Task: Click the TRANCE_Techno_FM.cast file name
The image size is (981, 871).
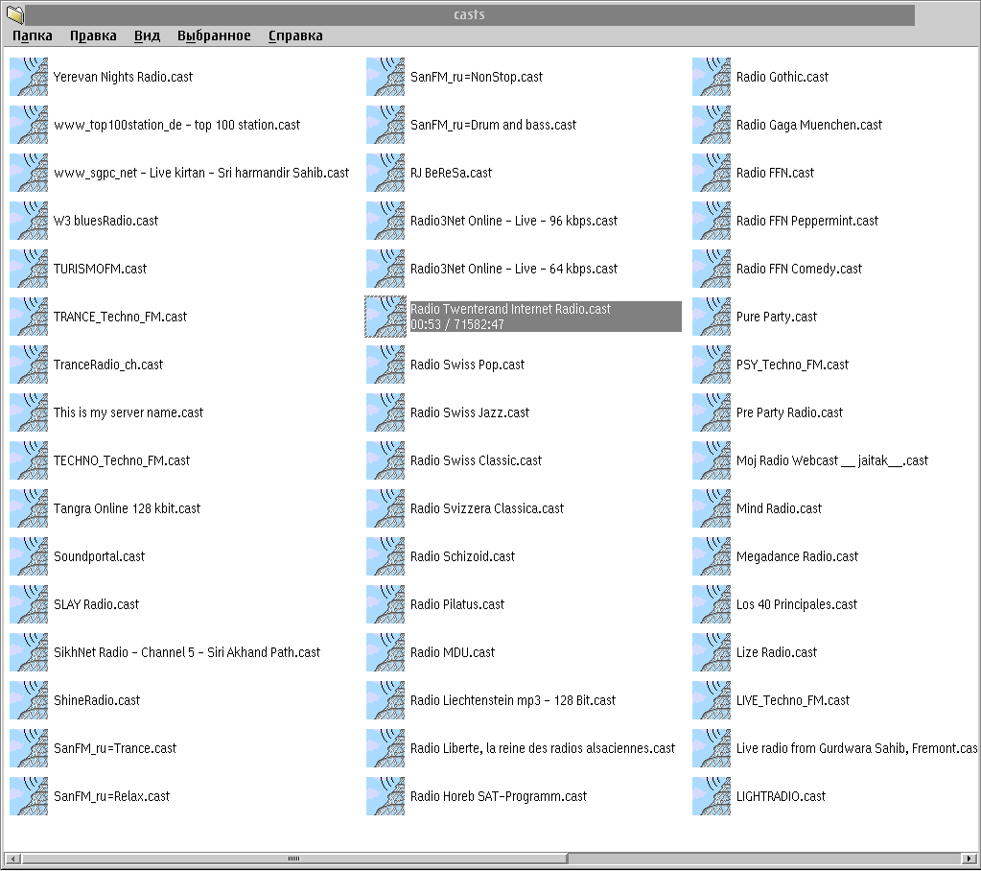Action: tap(120, 317)
